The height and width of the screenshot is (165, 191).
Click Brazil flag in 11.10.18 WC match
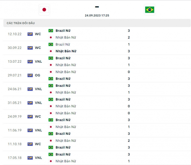[51, 147]
